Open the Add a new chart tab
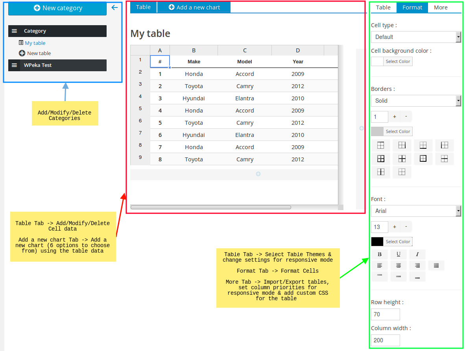This screenshot has height=351, width=465. 194,7
